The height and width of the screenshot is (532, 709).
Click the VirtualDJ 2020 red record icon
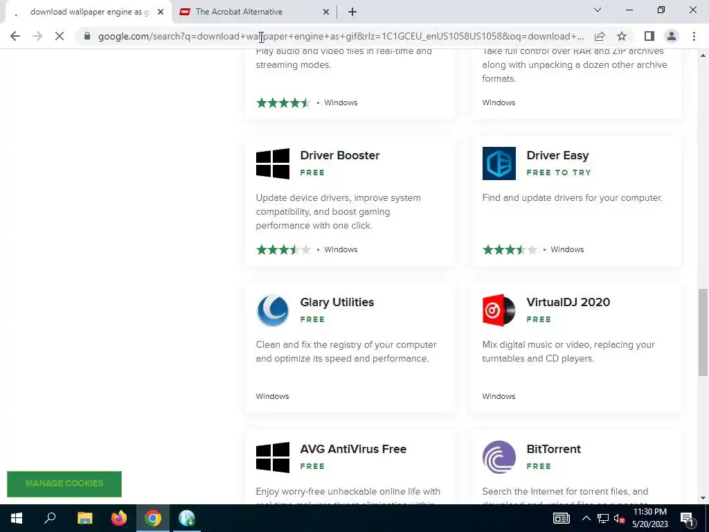click(499, 310)
